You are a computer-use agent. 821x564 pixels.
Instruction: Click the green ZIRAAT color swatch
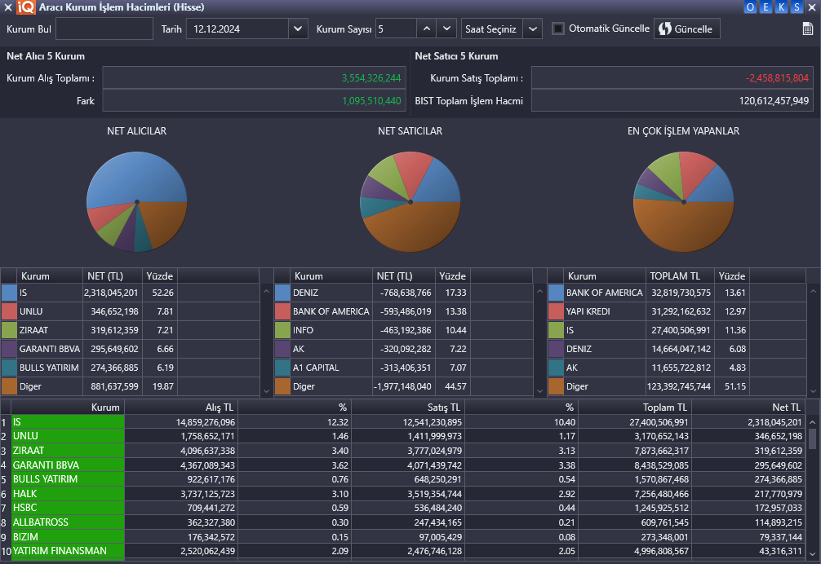pyautogui.click(x=10, y=330)
